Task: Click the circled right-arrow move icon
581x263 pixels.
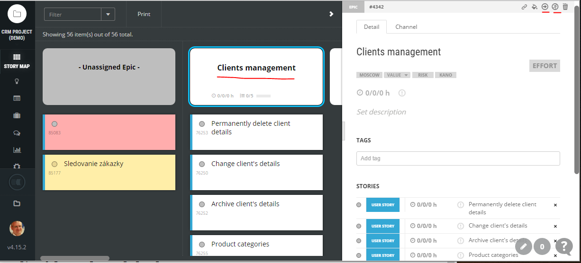Action: [545, 7]
